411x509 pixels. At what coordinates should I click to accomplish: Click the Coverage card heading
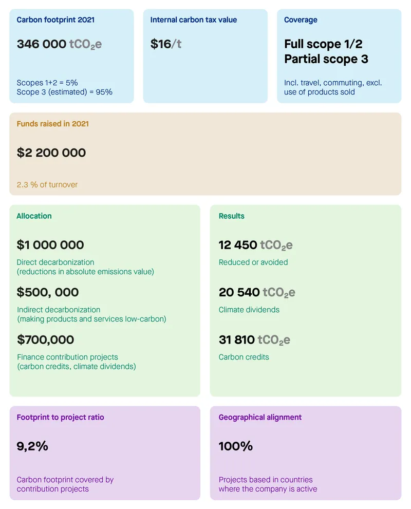[x=301, y=20]
